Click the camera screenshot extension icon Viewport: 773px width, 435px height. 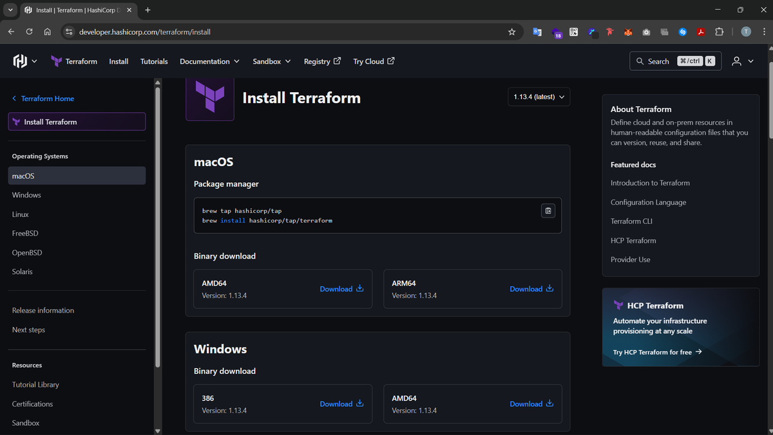(x=646, y=32)
